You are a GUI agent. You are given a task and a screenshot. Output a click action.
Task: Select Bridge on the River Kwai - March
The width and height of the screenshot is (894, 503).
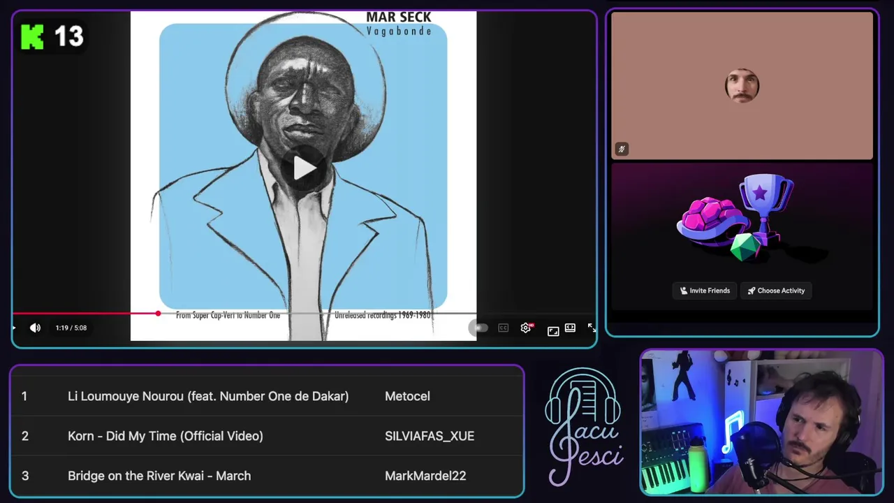(159, 476)
